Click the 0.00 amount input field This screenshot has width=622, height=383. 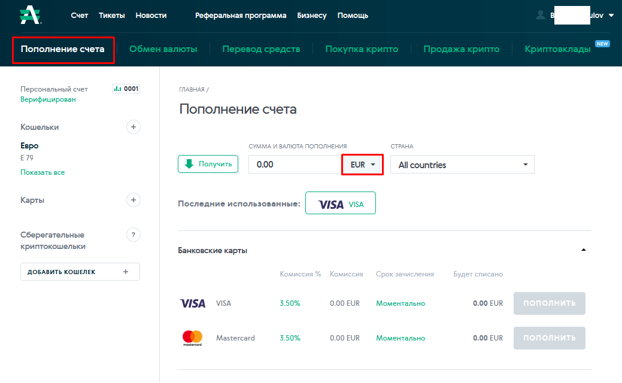295,164
